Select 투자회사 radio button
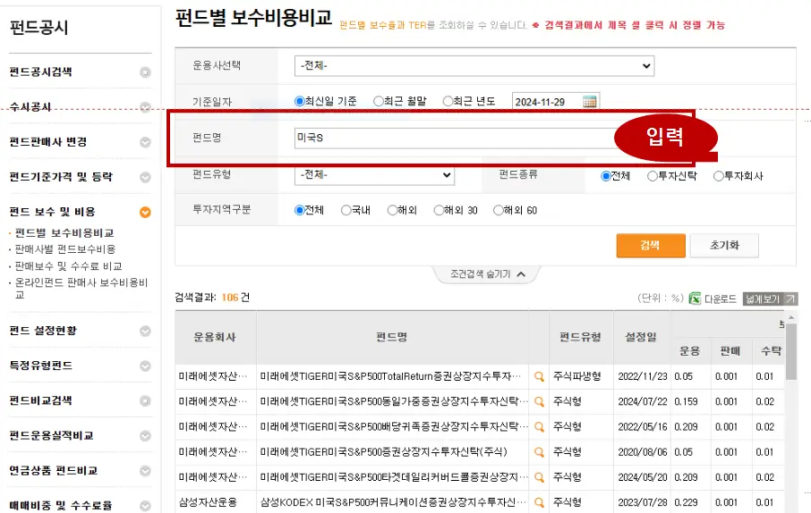This screenshot has height=513, width=811. tap(719, 176)
